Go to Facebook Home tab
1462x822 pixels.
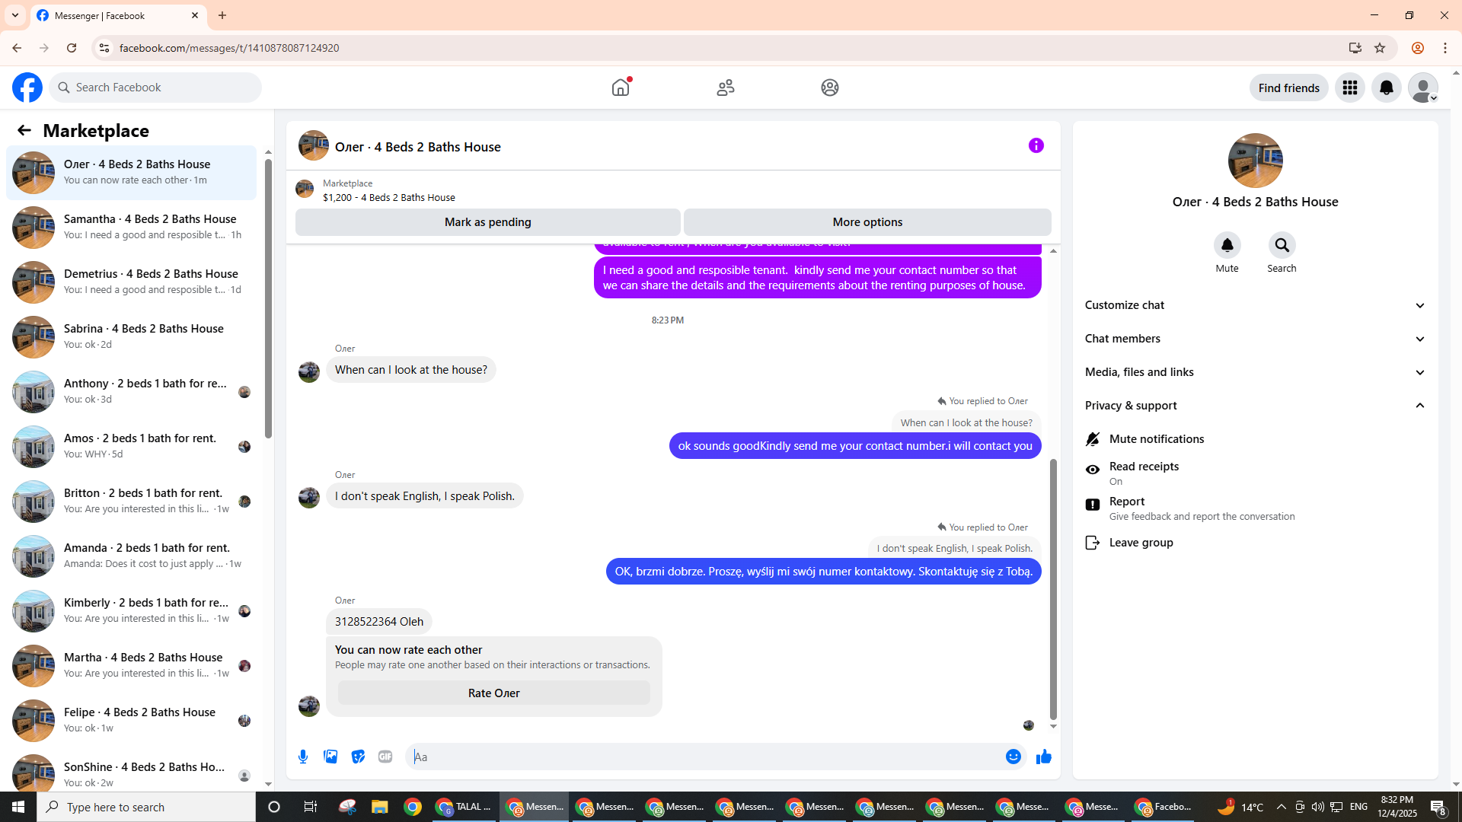point(621,88)
